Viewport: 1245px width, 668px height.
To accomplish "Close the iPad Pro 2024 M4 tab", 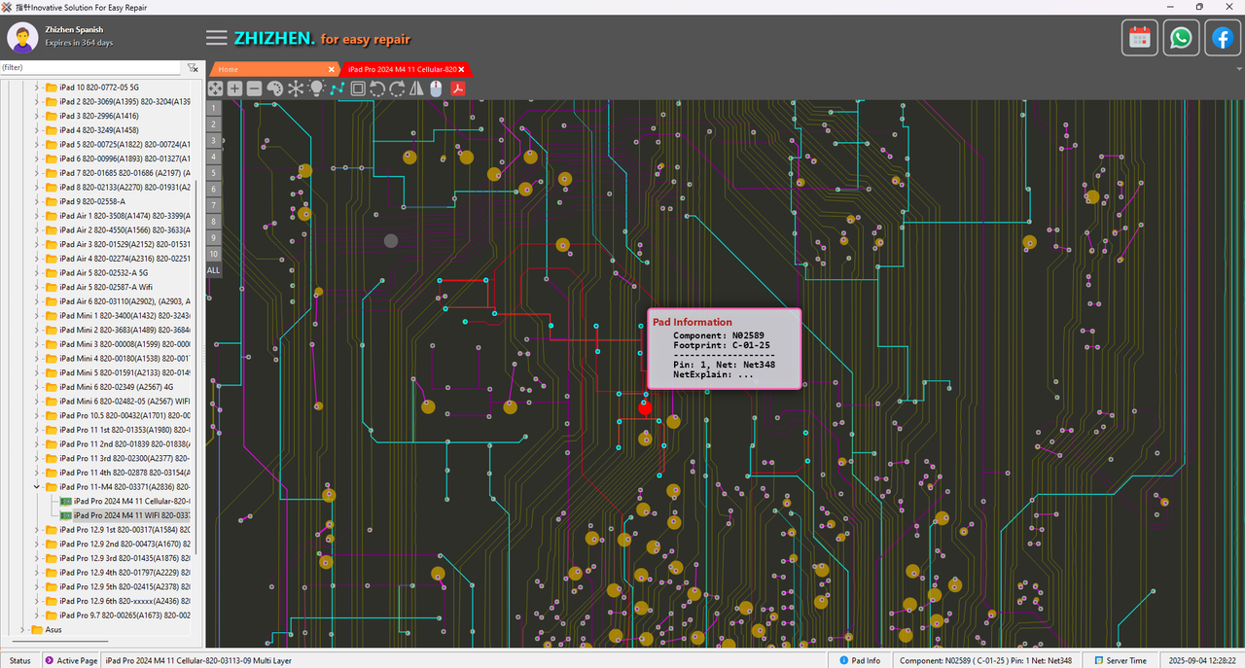I will click(463, 69).
